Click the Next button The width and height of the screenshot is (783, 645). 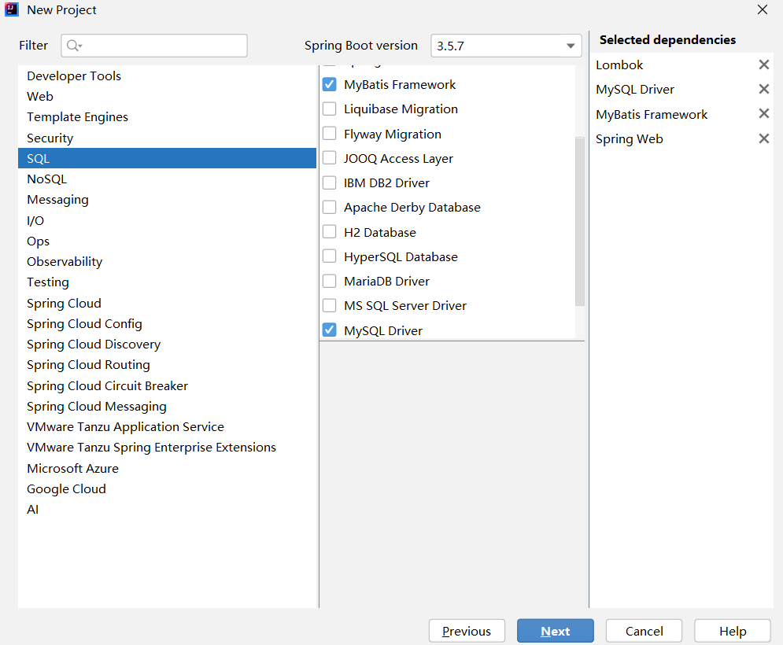click(x=556, y=631)
